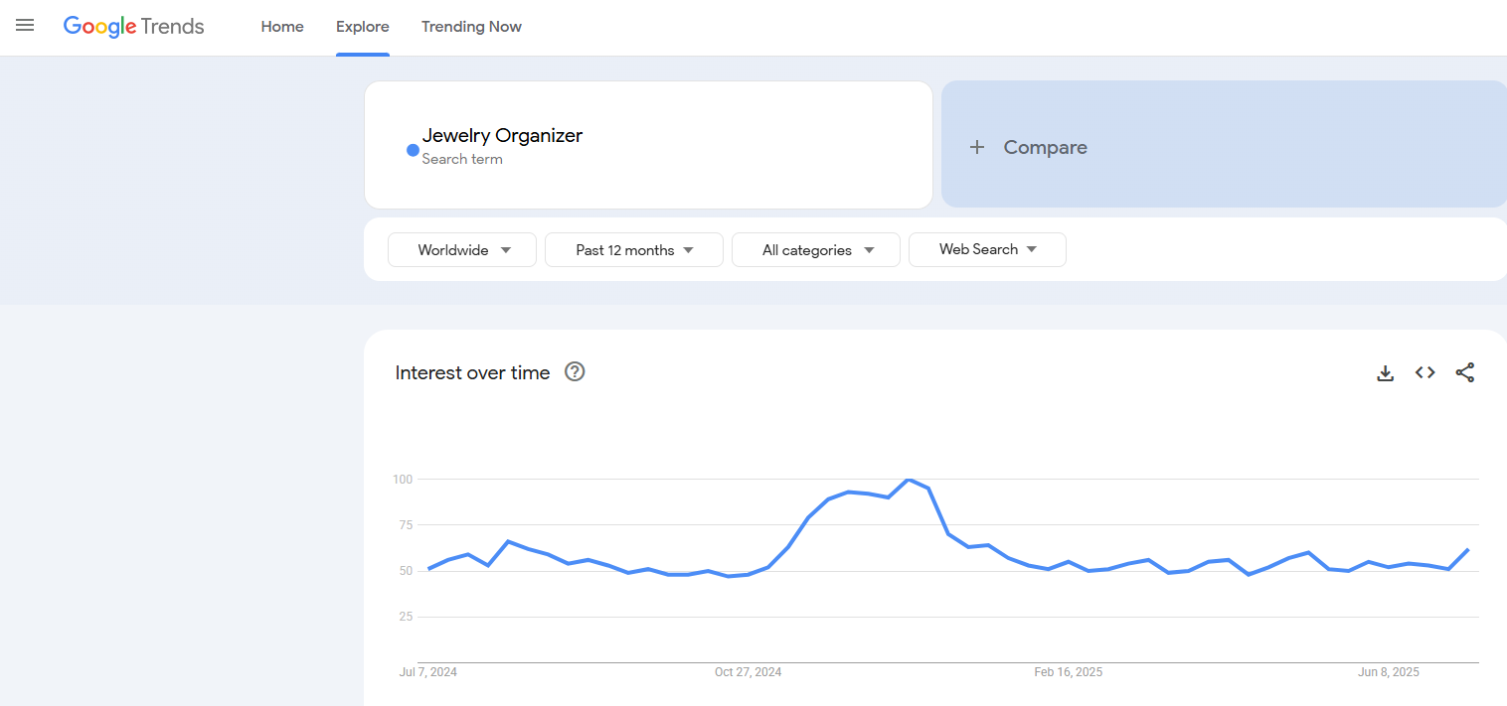This screenshot has width=1507, height=706.
Task: Download the interest over time CSV
Action: point(1385,373)
